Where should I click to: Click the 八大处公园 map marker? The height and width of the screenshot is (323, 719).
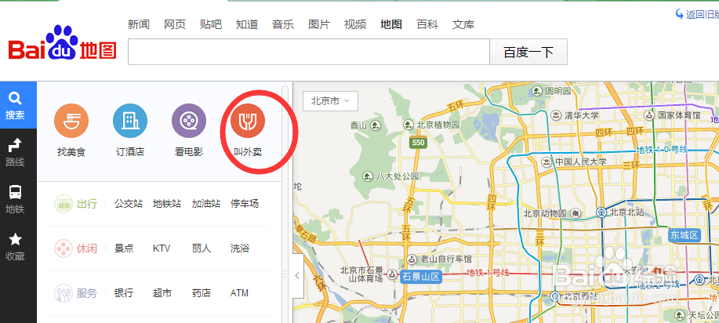click(367, 176)
